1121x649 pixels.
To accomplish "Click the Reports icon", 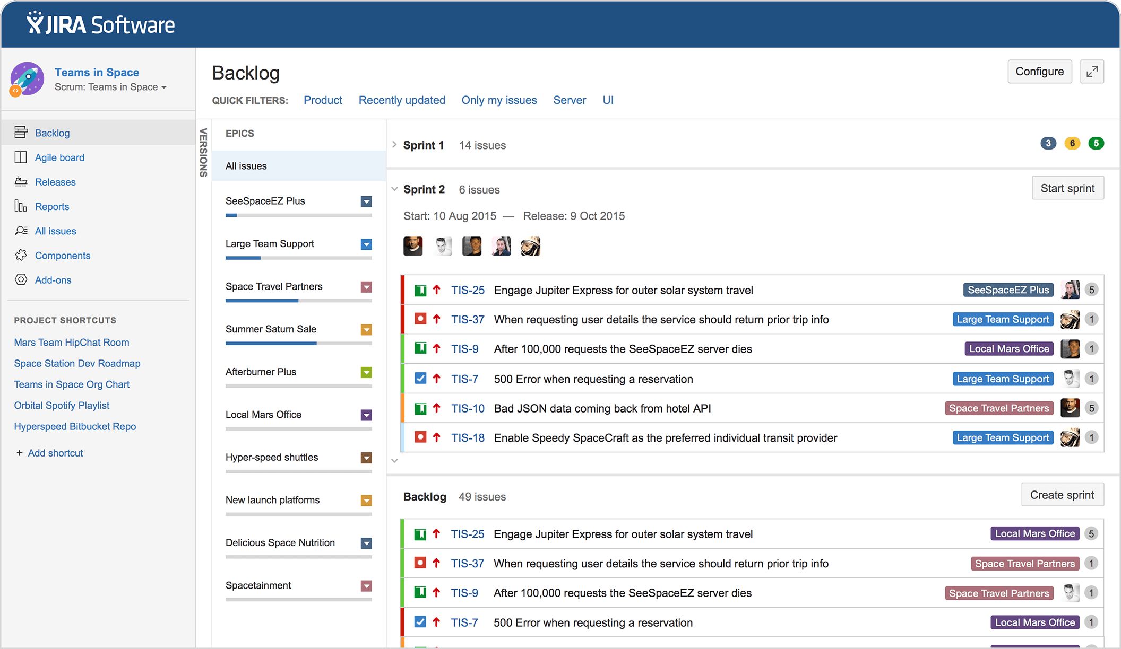I will coord(21,206).
